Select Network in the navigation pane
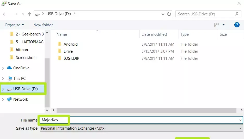This screenshot has width=244, height=139. pyautogui.click(x=17, y=99)
